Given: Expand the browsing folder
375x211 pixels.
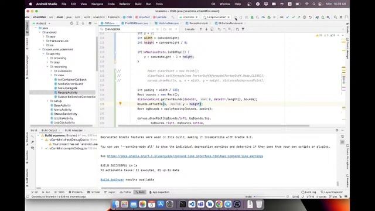Looking at the screenshot, I should point(47,58).
